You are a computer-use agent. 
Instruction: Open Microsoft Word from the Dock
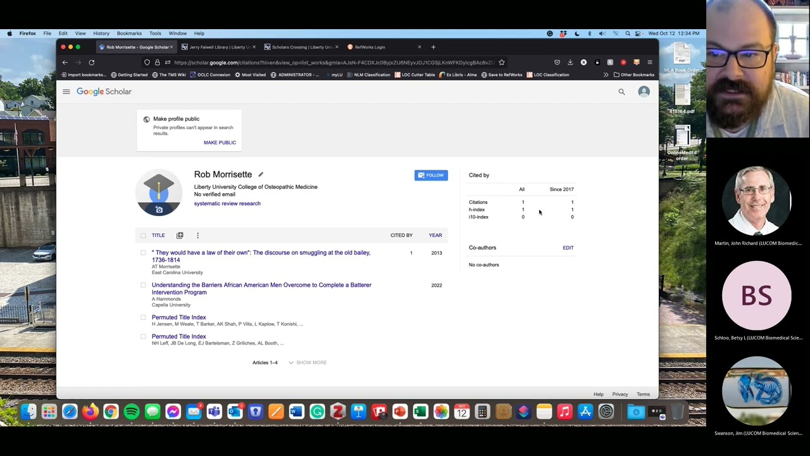click(296, 412)
